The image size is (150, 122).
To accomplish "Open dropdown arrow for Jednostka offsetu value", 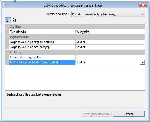I will pos(142,62).
